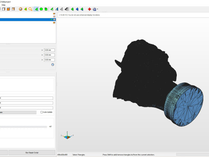The image size is (209, 157).
Task: Click the first 0.00 mm field
Action: click(49, 50)
